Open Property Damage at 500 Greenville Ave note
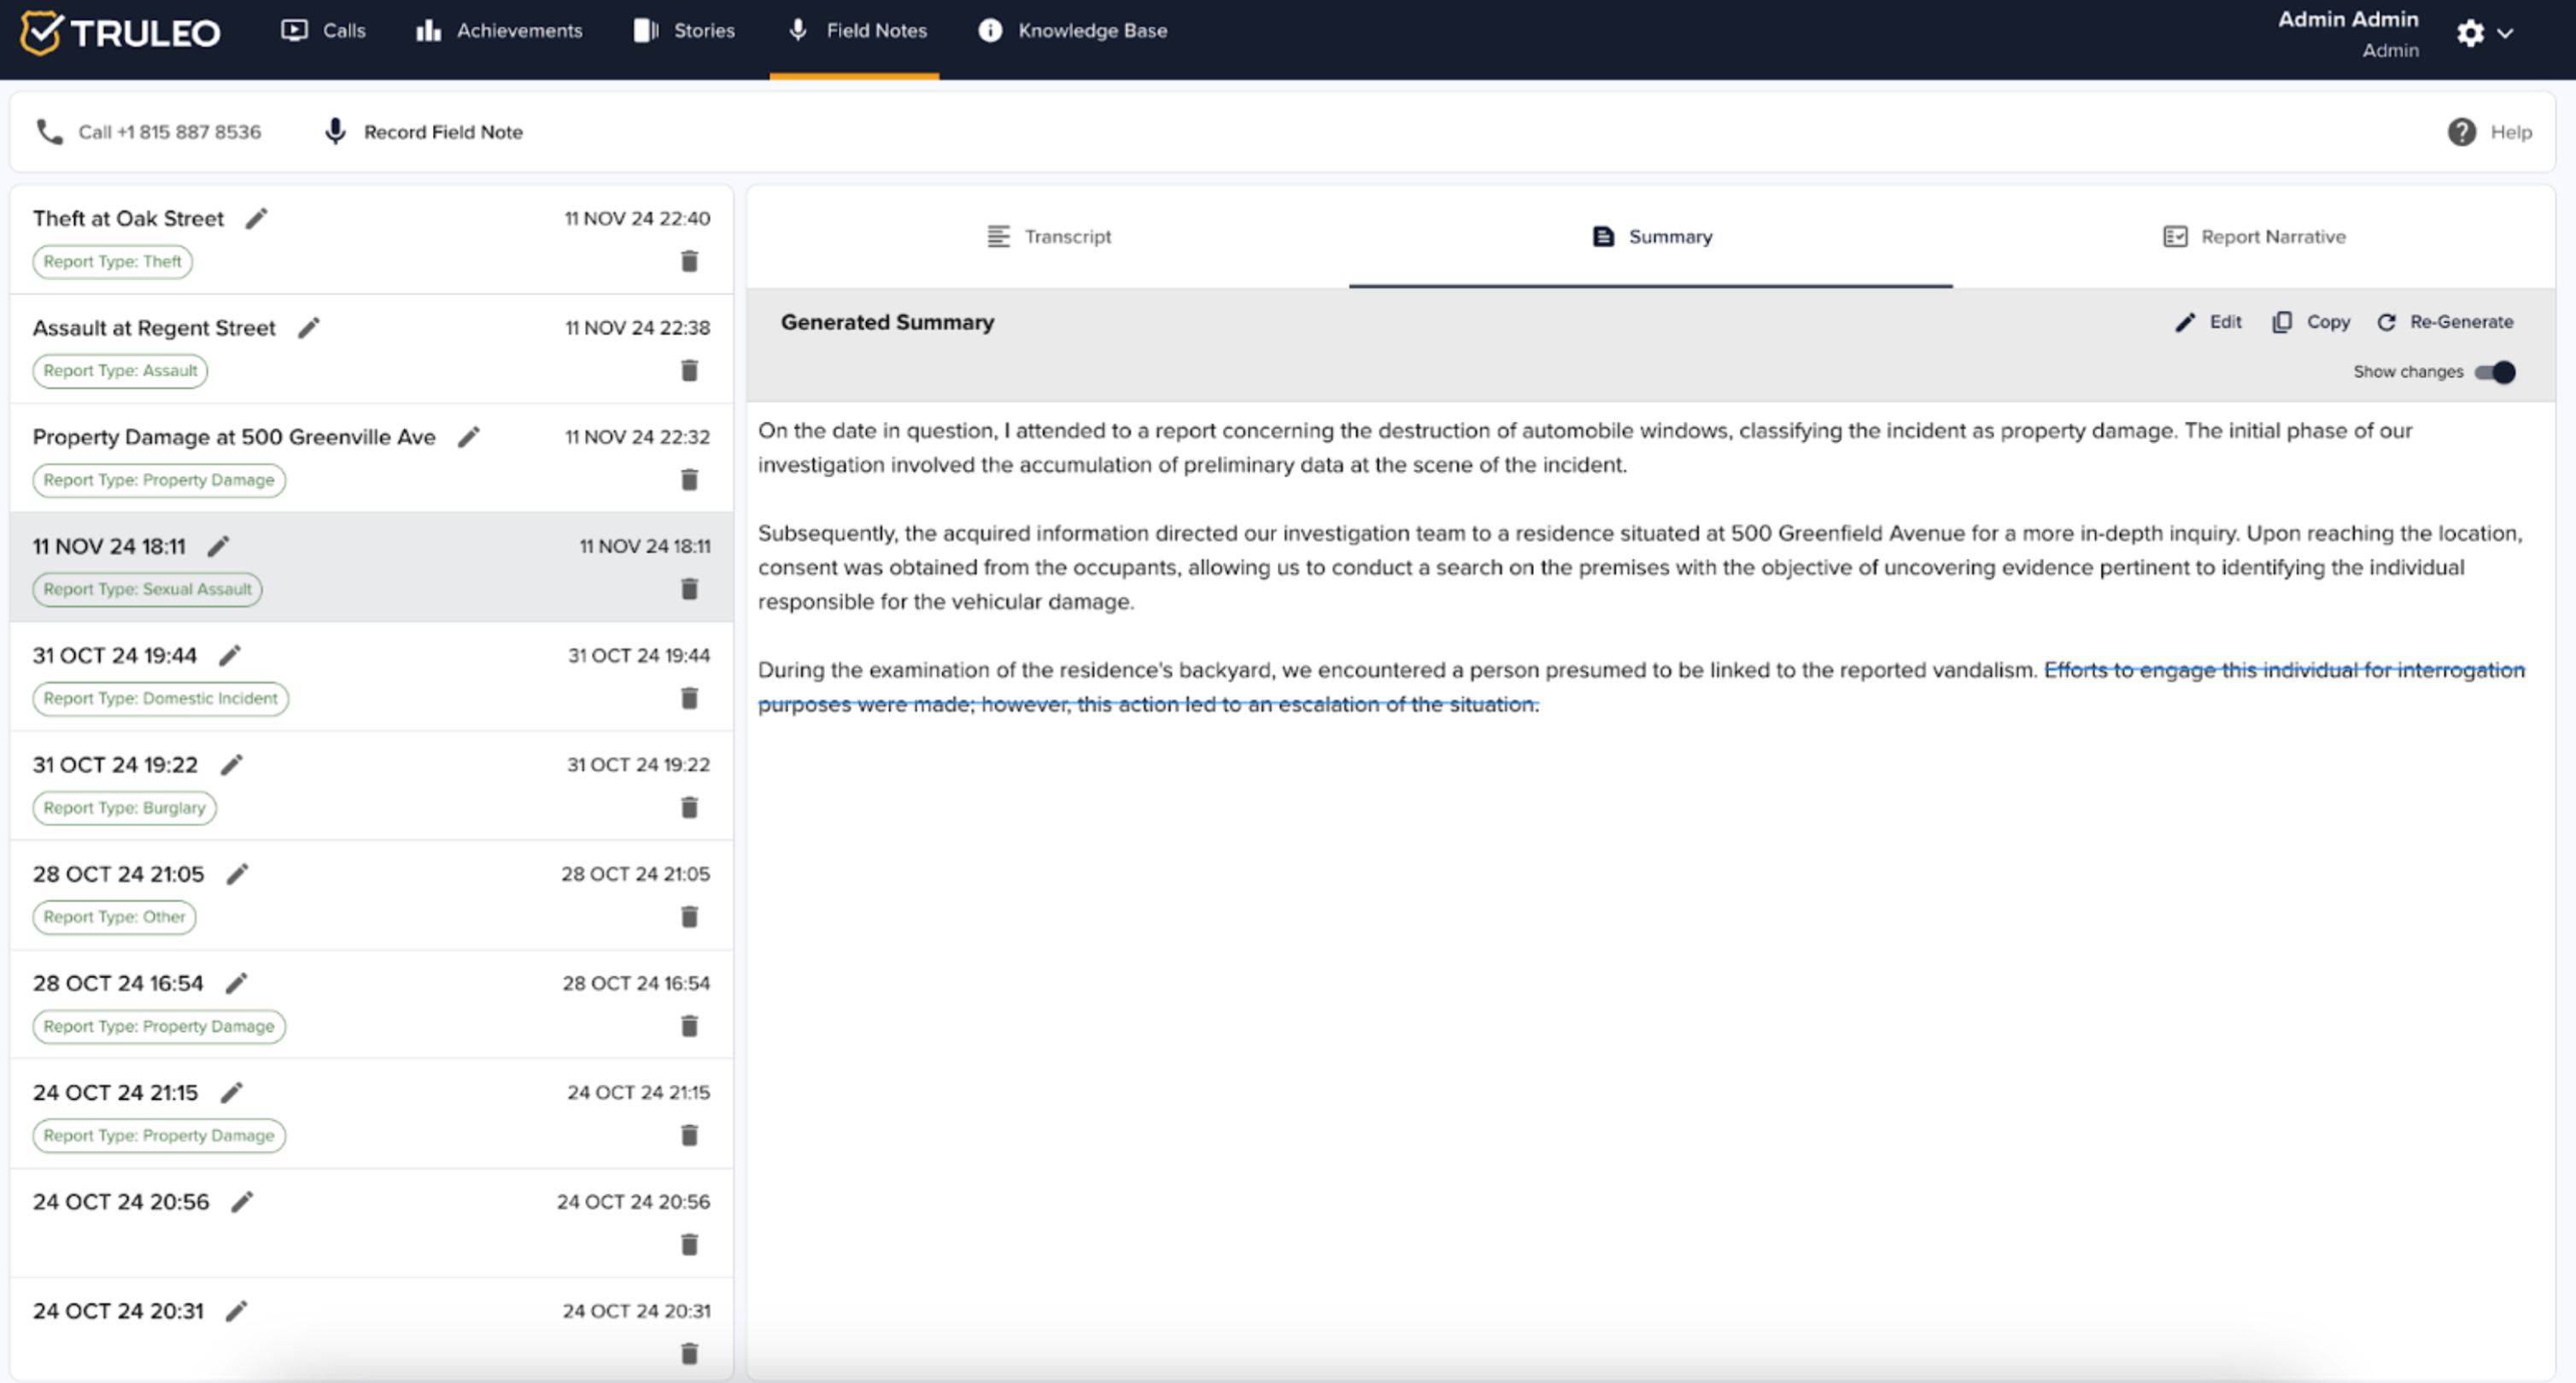 tap(371, 458)
